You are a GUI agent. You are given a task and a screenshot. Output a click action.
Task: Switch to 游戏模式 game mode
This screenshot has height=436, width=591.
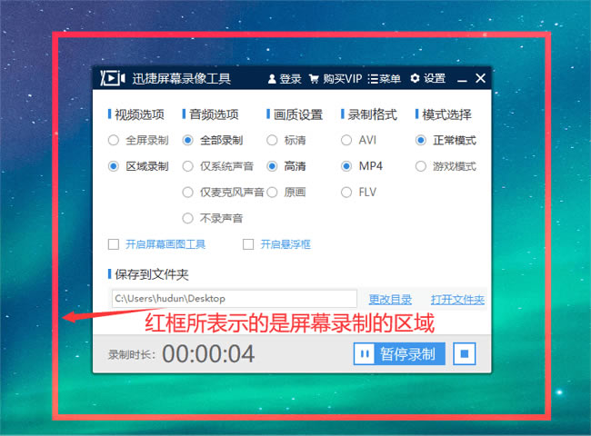pyautogui.click(x=421, y=166)
